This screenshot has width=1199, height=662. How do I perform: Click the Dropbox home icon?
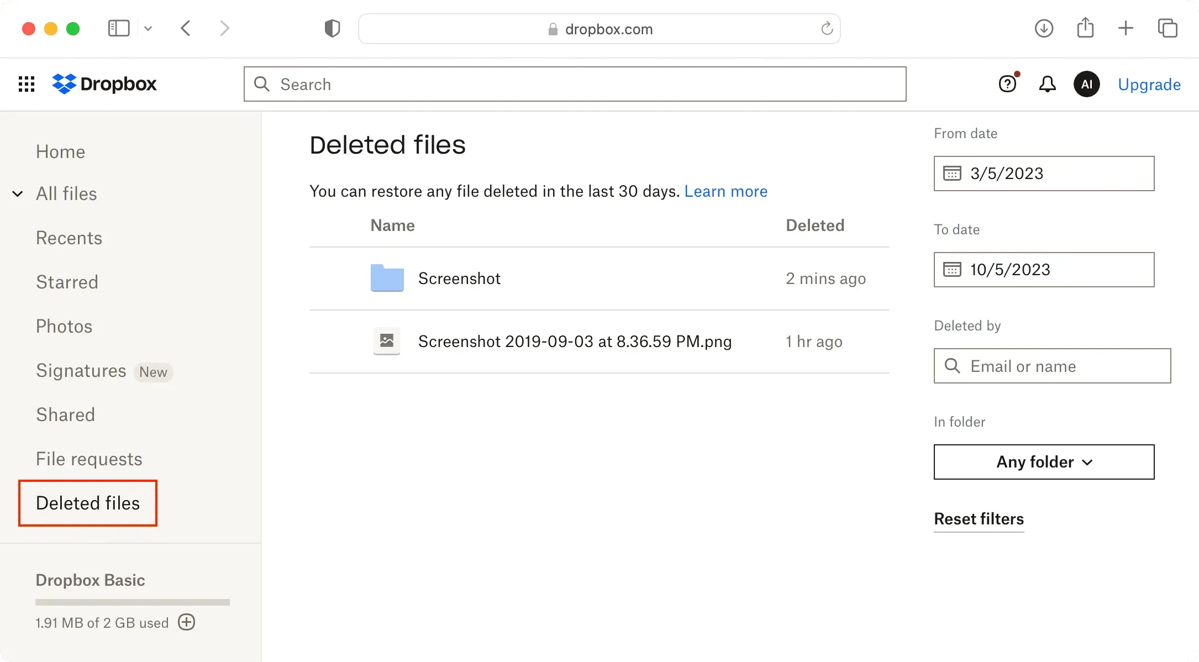point(103,84)
